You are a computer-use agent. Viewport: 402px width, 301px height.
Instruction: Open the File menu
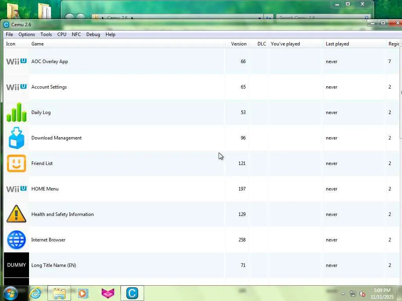(x=9, y=34)
